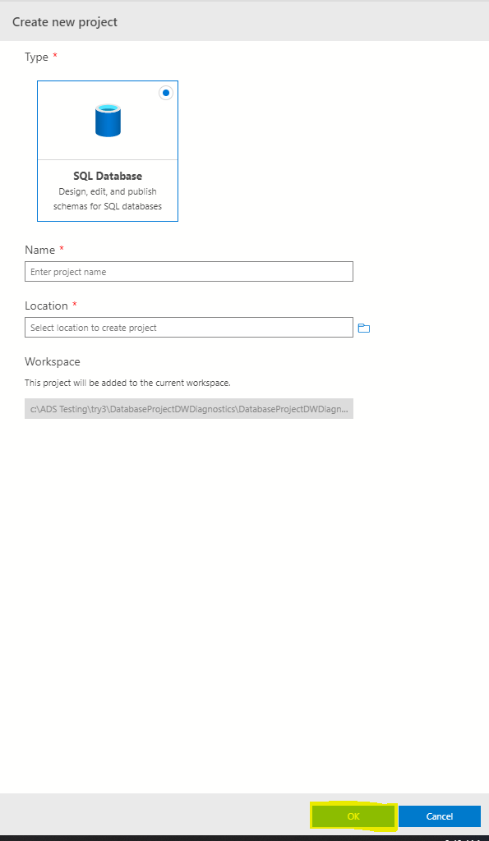This screenshot has width=489, height=841.
Task: Click the "Create new project" dialog title
Action: [64, 22]
